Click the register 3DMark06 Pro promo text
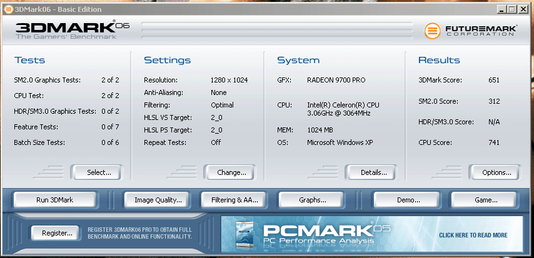The height and width of the screenshot is (258, 534). (x=139, y=233)
